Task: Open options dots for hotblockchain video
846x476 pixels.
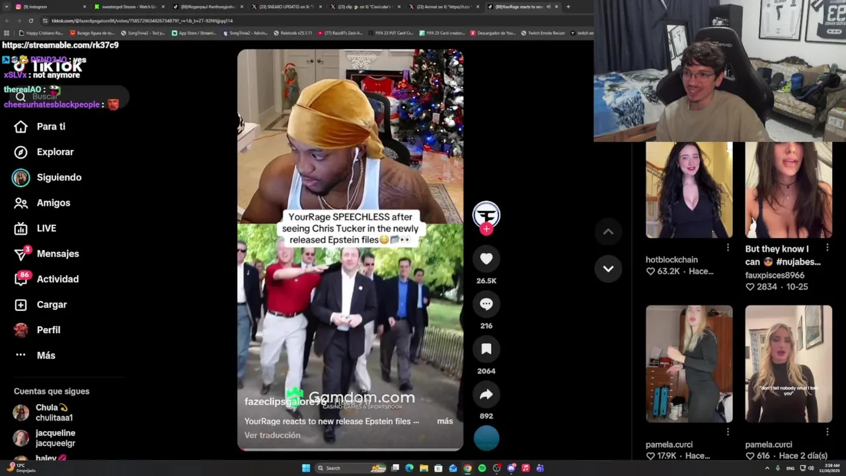Action: click(728, 247)
